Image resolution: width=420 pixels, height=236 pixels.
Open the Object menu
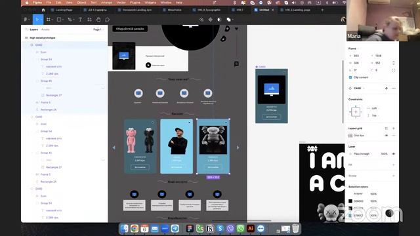(x=81, y=3)
